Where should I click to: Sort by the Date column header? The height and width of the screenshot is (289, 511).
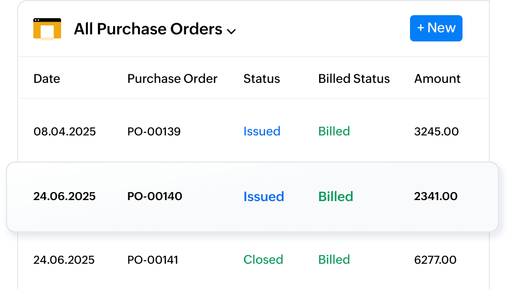[46, 79]
